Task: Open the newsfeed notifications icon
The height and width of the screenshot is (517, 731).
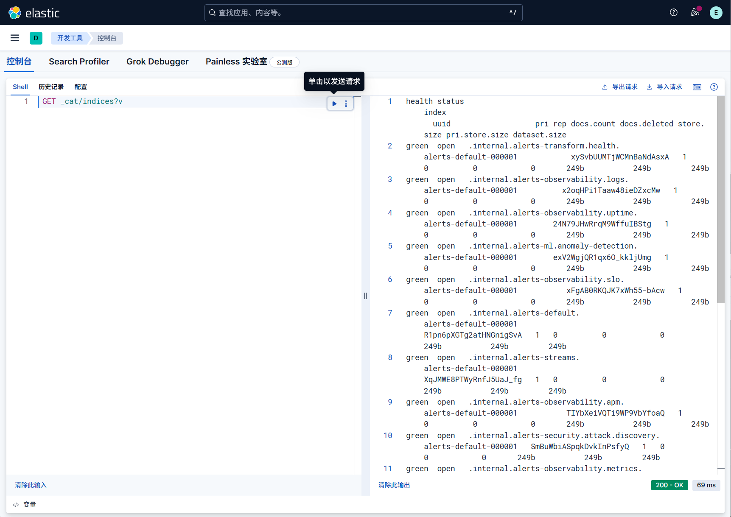Action: click(695, 13)
